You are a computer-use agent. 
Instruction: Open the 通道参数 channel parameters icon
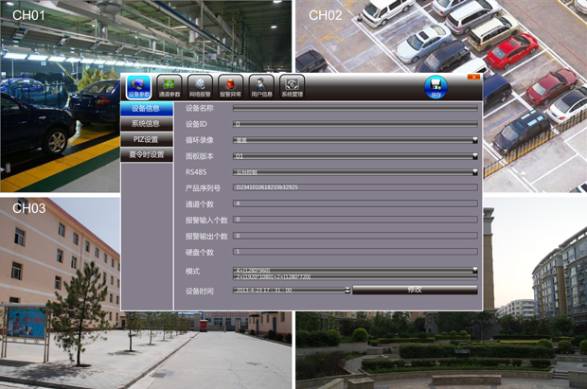pyautogui.click(x=169, y=87)
